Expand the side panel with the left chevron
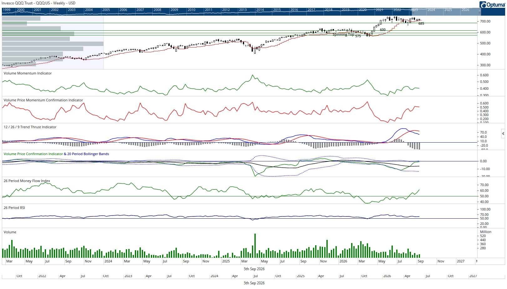507x289 pixels. [503, 134]
